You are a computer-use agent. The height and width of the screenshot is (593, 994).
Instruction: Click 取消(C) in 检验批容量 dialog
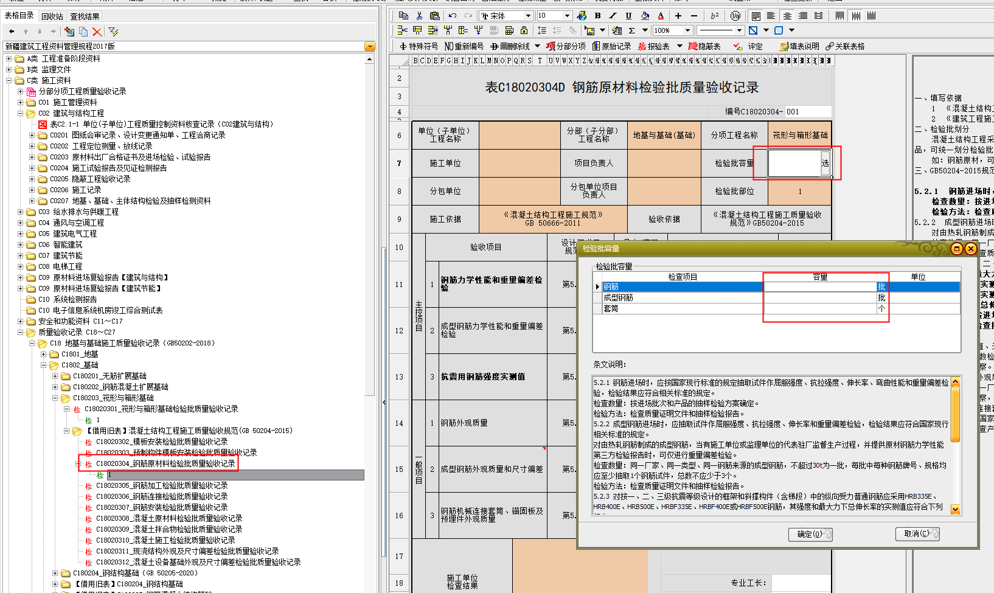point(917,534)
